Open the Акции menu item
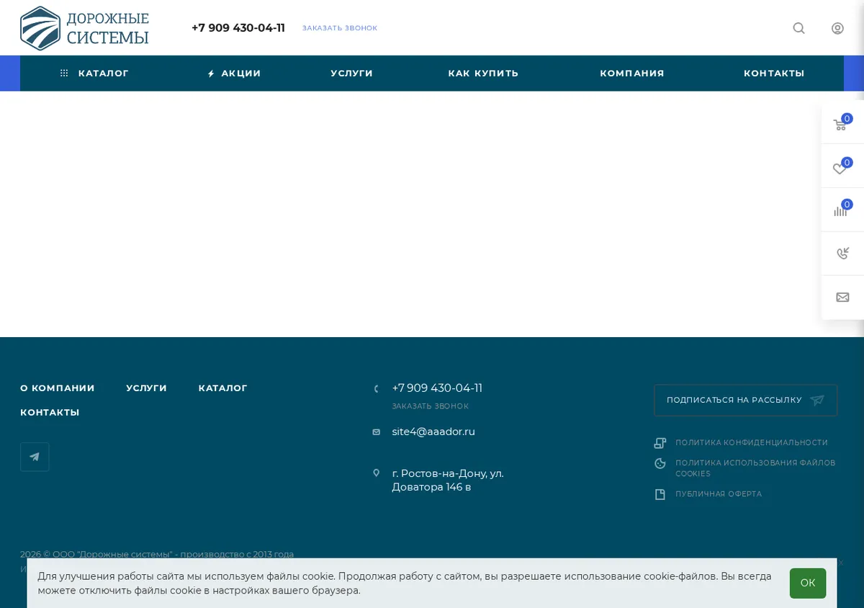The width and height of the screenshot is (864, 608). click(x=234, y=73)
